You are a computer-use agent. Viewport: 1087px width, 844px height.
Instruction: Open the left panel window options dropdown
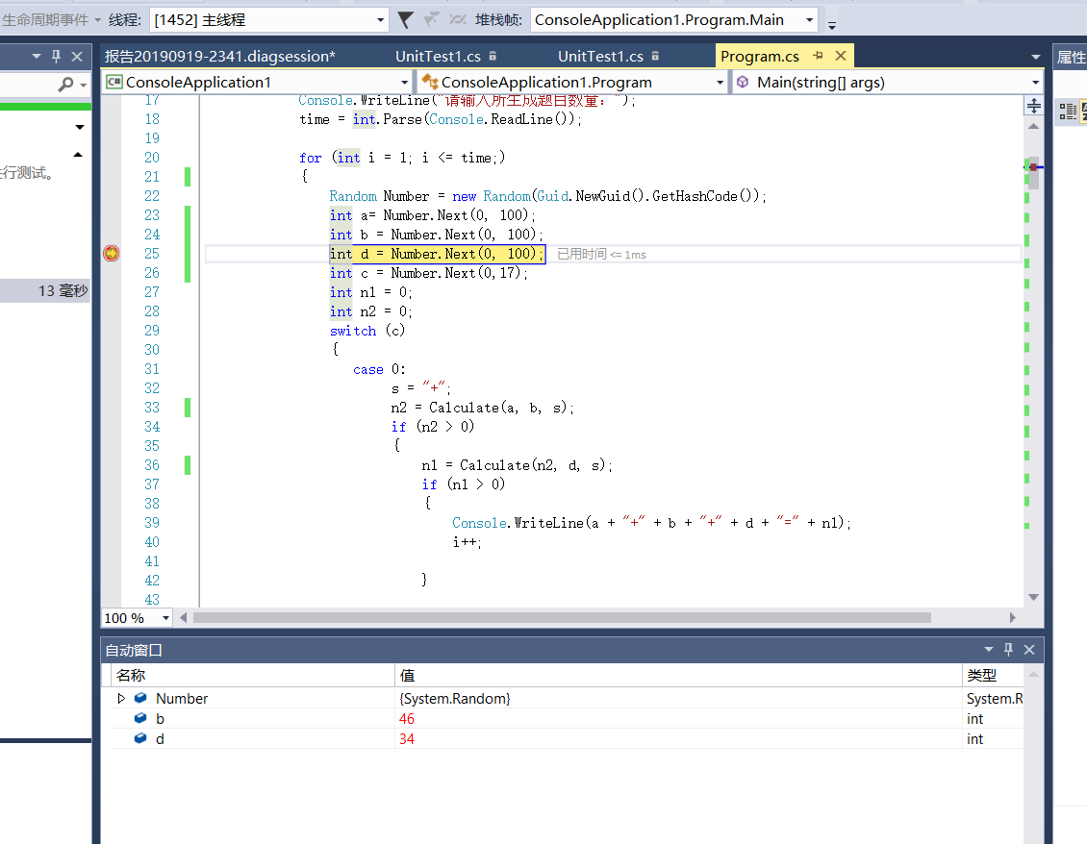tap(36, 56)
